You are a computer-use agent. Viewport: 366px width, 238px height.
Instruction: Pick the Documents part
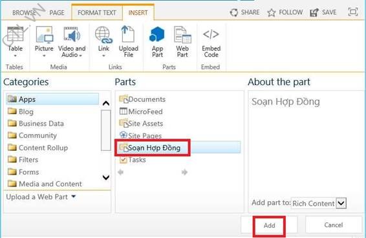tap(142, 99)
